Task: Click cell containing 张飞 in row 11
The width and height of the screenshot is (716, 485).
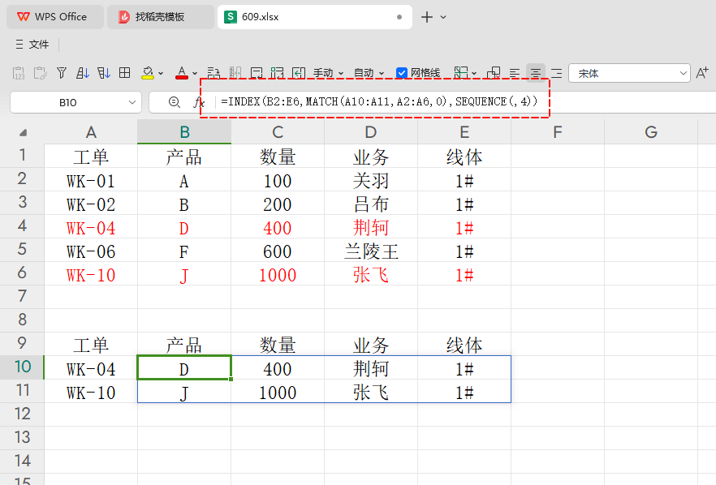Action: click(371, 393)
